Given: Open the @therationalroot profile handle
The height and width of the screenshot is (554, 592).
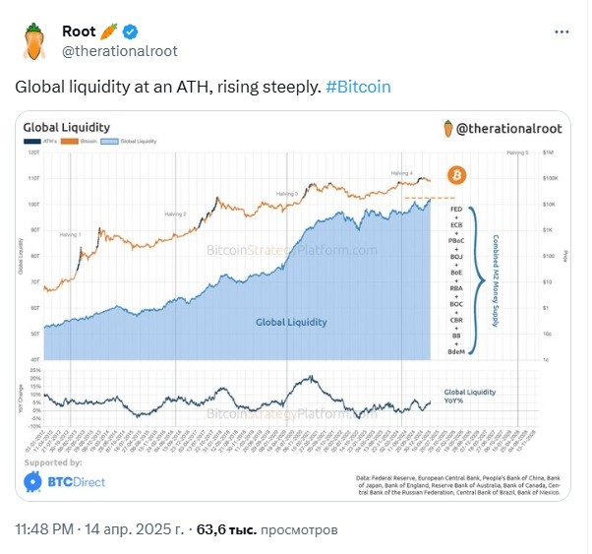Looking at the screenshot, I should pyautogui.click(x=120, y=51).
